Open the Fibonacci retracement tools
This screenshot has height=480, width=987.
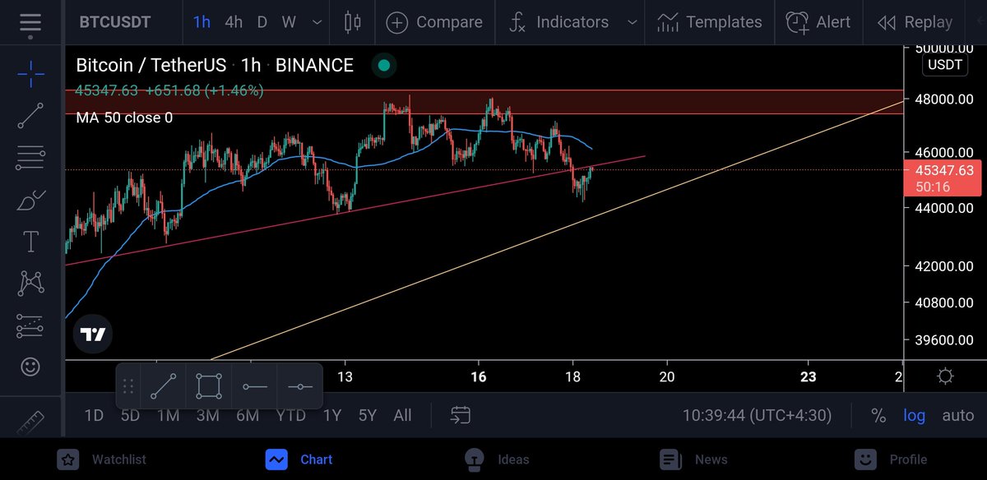pyautogui.click(x=31, y=156)
